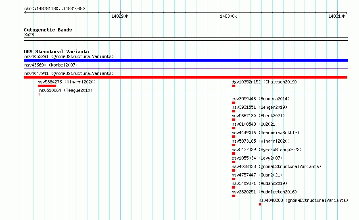Click the red bar under nsv5884276
359x220 pixels.
pyautogui.click(x=47, y=86)
